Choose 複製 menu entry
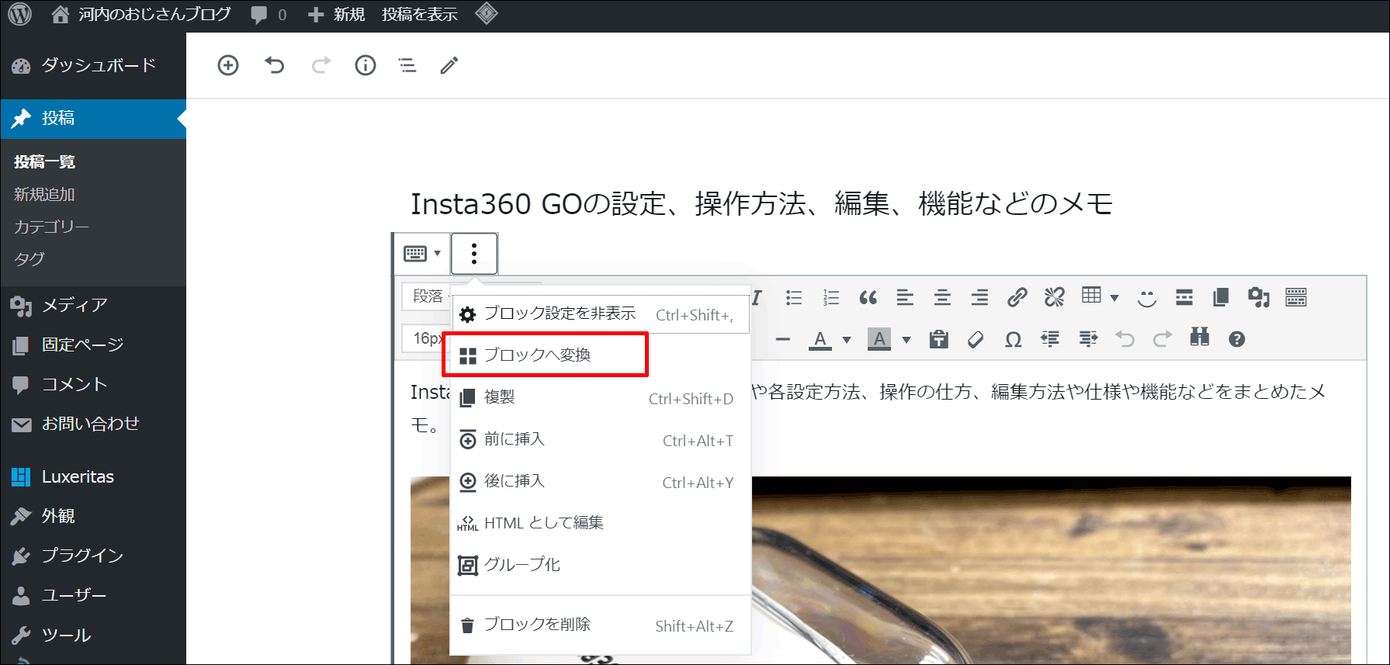1390x665 pixels. 601,397
